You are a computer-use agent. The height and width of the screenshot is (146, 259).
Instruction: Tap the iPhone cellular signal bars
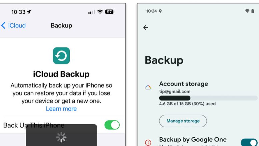(x=92, y=12)
